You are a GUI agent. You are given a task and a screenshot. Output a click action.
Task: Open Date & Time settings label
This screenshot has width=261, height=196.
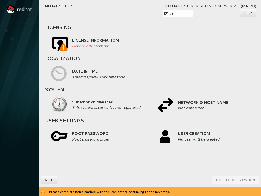click(85, 71)
